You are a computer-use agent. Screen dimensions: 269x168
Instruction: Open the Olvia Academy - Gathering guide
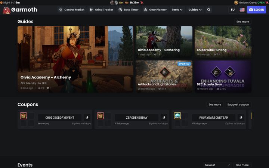pos(164,42)
